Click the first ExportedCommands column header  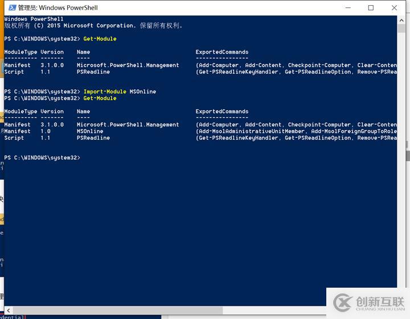[222, 52]
